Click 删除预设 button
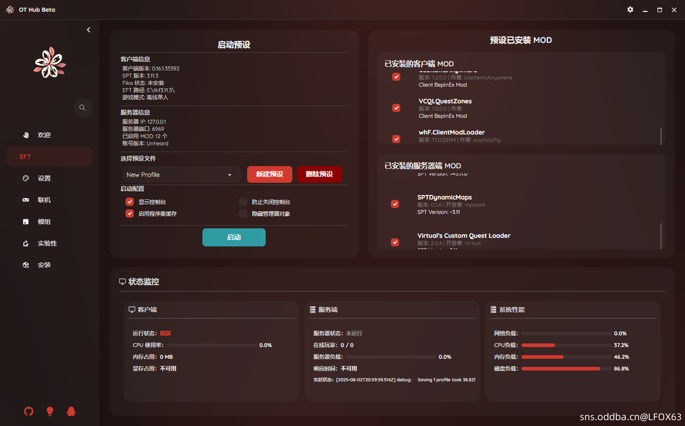 [x=319, y=174]
